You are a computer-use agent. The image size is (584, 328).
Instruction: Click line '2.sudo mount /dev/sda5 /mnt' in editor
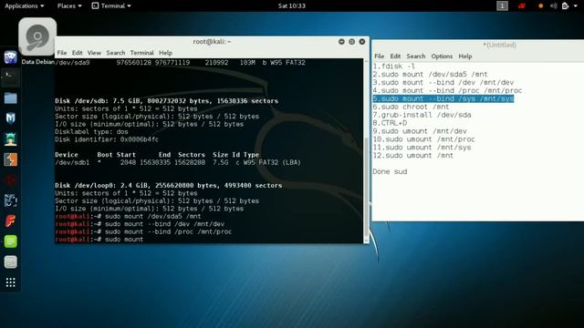(x=430, y=75)
